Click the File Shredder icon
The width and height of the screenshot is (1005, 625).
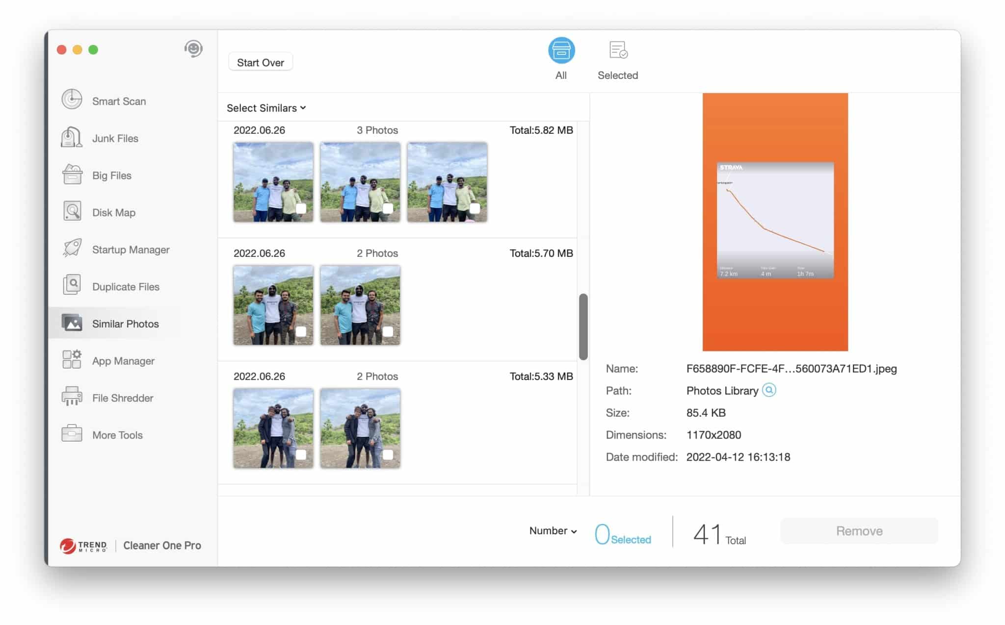pos(72,397)
